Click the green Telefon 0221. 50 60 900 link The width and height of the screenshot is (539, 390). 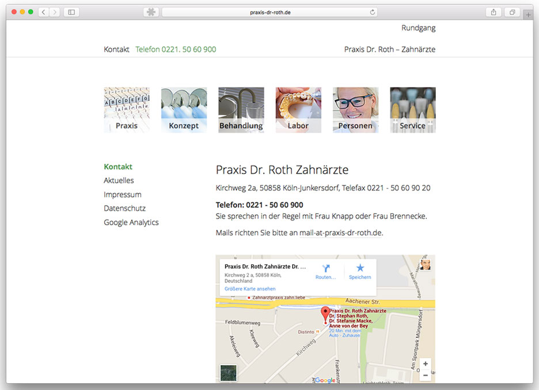tap(176, 50)
